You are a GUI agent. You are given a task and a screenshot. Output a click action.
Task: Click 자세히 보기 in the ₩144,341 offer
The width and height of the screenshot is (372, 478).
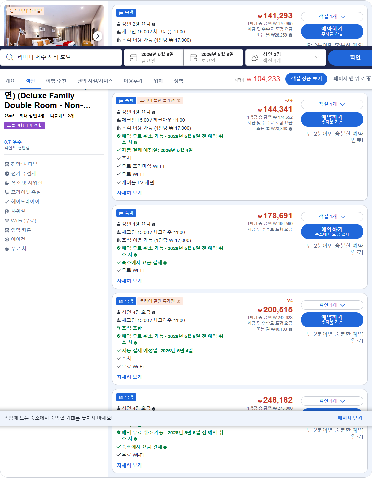click(130, 193)
